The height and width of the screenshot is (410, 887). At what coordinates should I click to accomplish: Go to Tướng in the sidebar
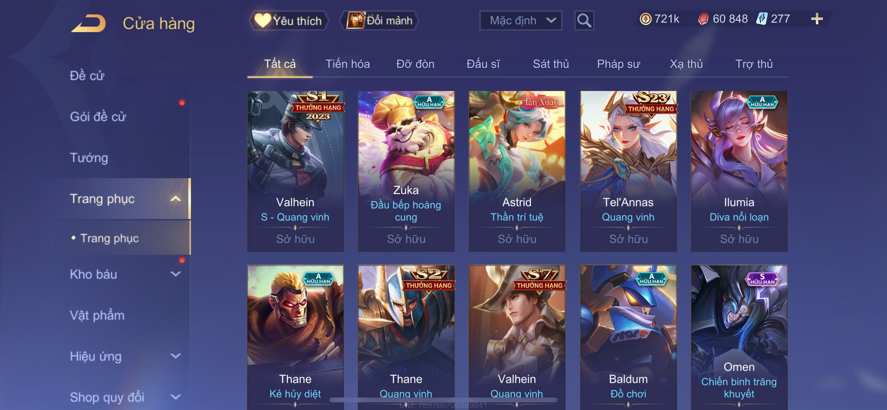point(89,158)
